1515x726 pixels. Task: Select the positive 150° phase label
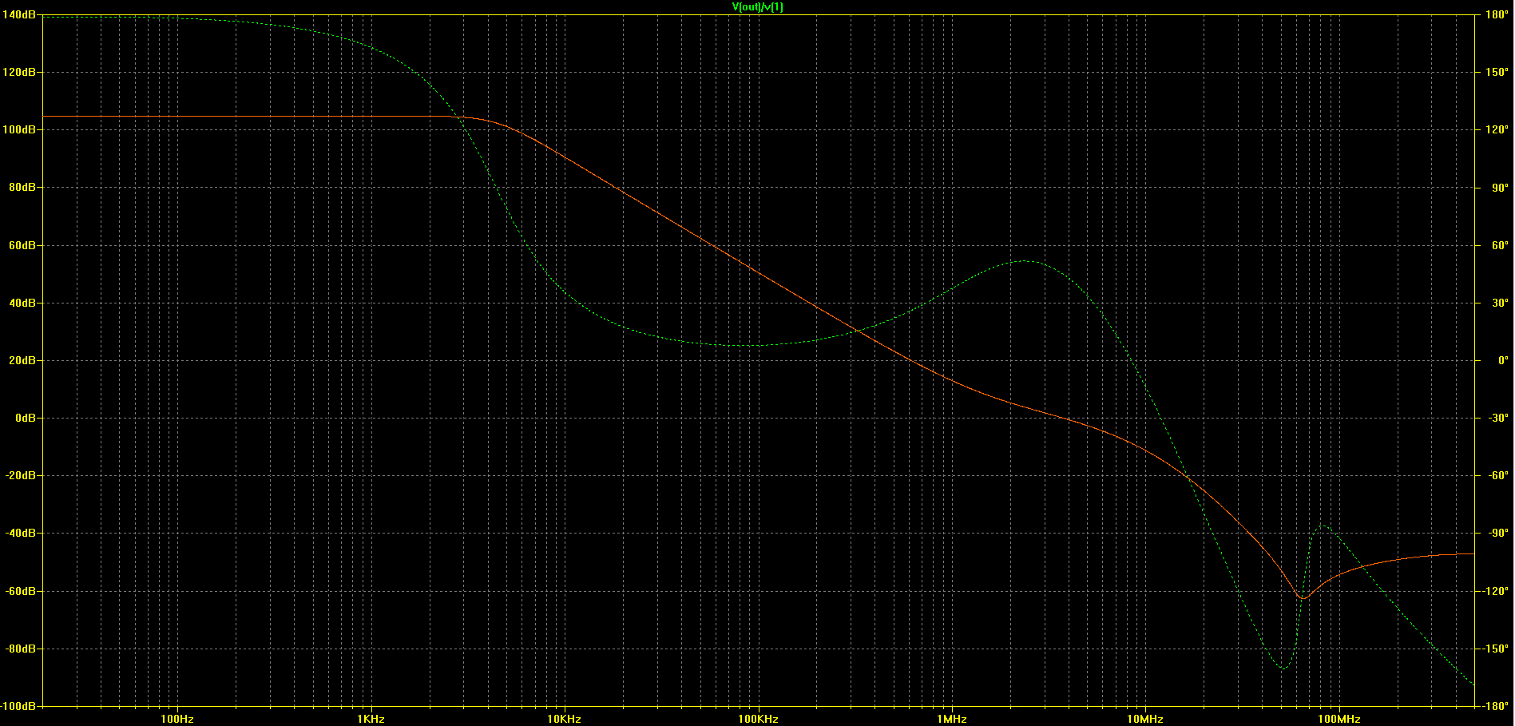(1496, 72)
